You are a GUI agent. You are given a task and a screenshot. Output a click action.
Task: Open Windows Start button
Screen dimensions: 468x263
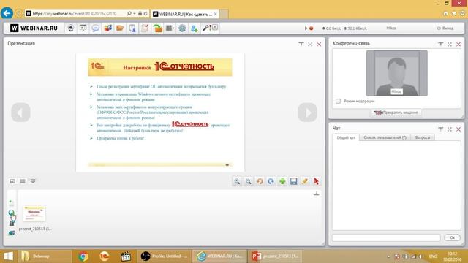click(8, 256)
